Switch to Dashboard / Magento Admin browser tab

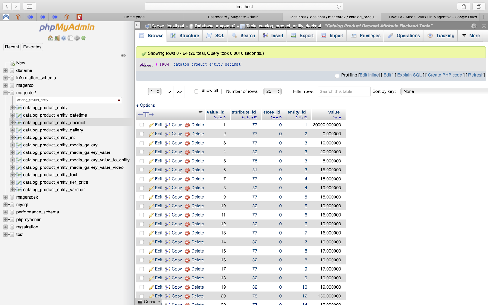pos(233,17)
